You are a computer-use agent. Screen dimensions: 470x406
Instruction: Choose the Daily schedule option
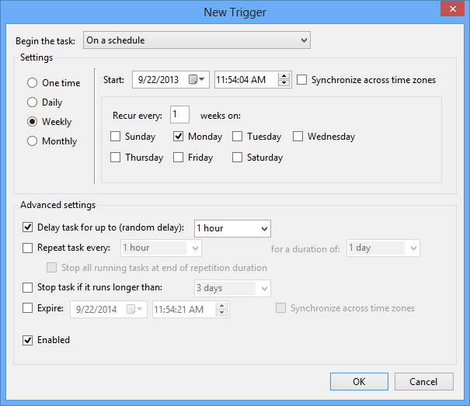[33, 102]
